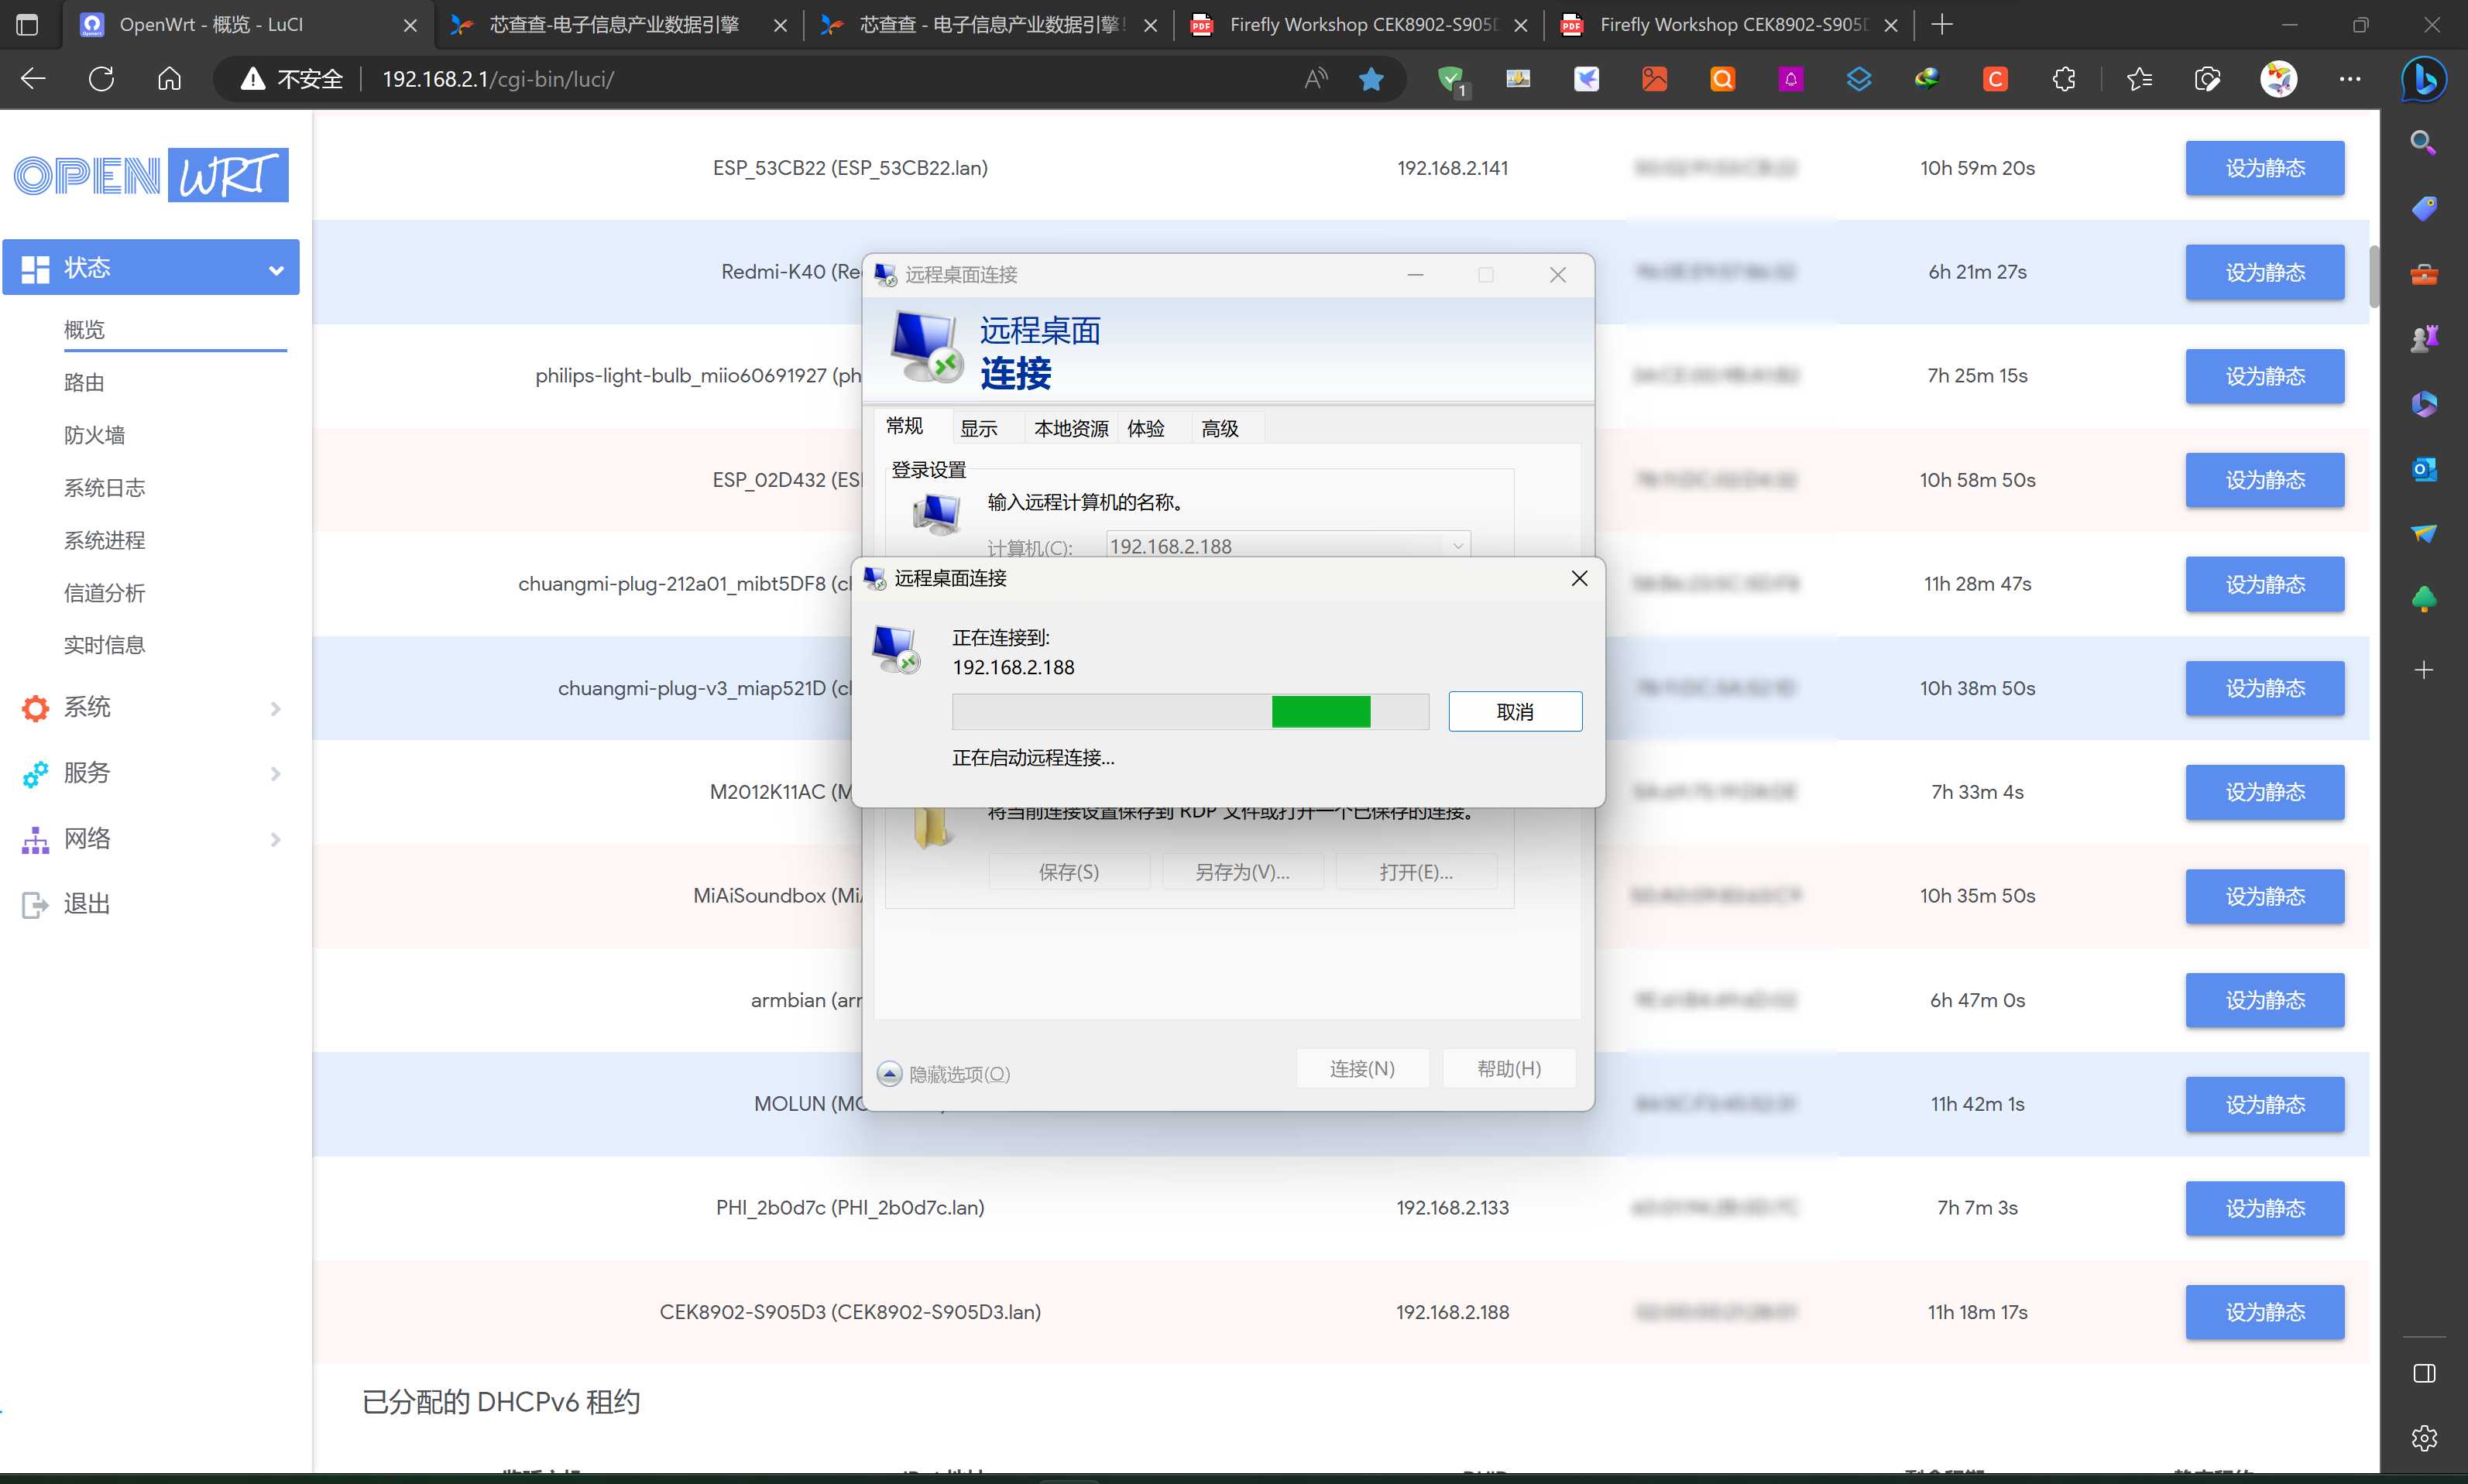Viewport: 2468px width, 1484px height.
Task: Close the OpenWrt LuCI browser tab
Action: 410,25
